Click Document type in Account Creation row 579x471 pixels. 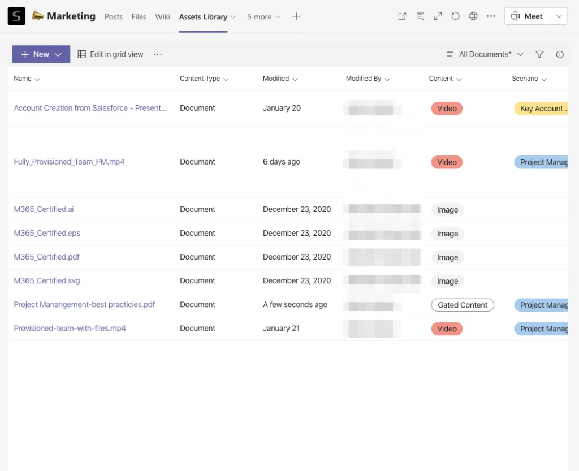(197, 108)
